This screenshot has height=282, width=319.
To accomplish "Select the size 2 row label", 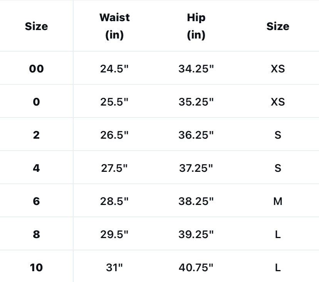I will click(x=36, y=135).
